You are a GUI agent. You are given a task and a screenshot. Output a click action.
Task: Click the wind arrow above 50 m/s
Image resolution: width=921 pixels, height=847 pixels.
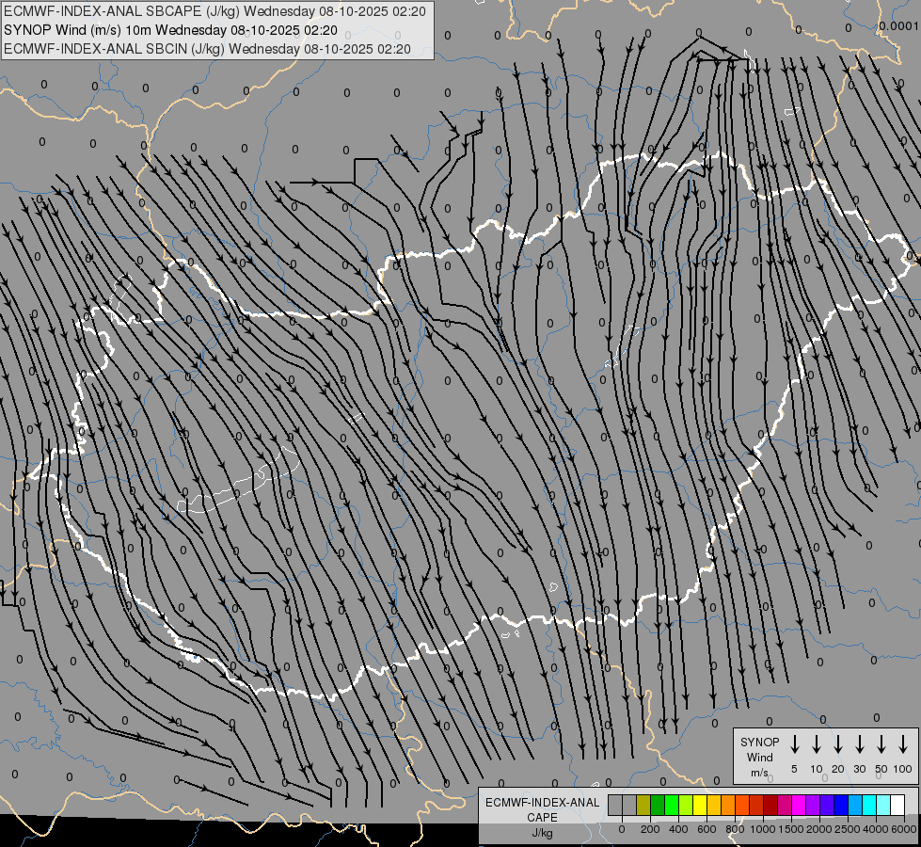881,744
